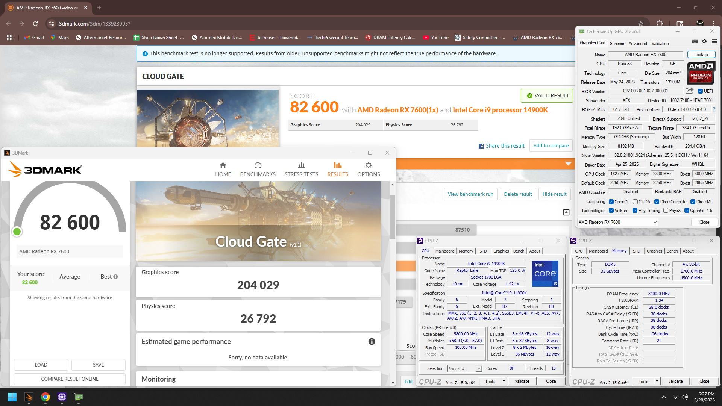Click Add to compare on webpage
The image size is (722, 406).
(x=551, y=146)
